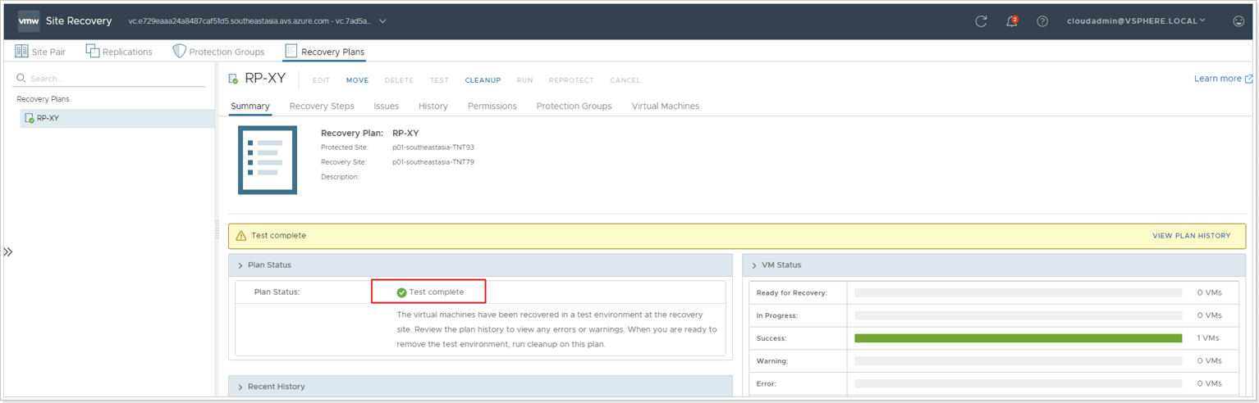Click the TEST action button
1259x403 pixels.
439,80
